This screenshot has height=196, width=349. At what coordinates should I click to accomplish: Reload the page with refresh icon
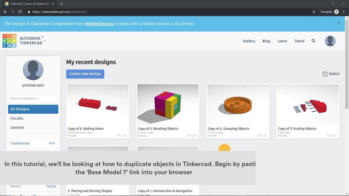pyautogui.click(x=20, y=12)
